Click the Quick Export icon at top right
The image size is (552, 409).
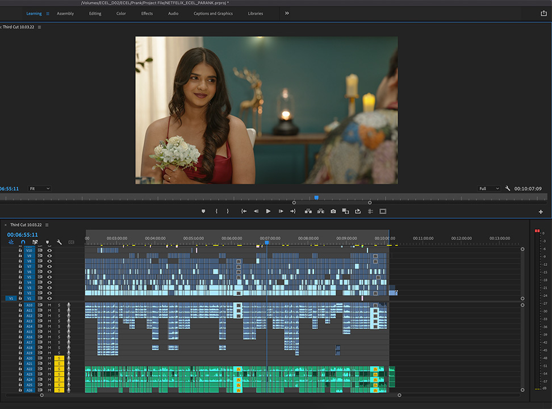pos(543,14)
